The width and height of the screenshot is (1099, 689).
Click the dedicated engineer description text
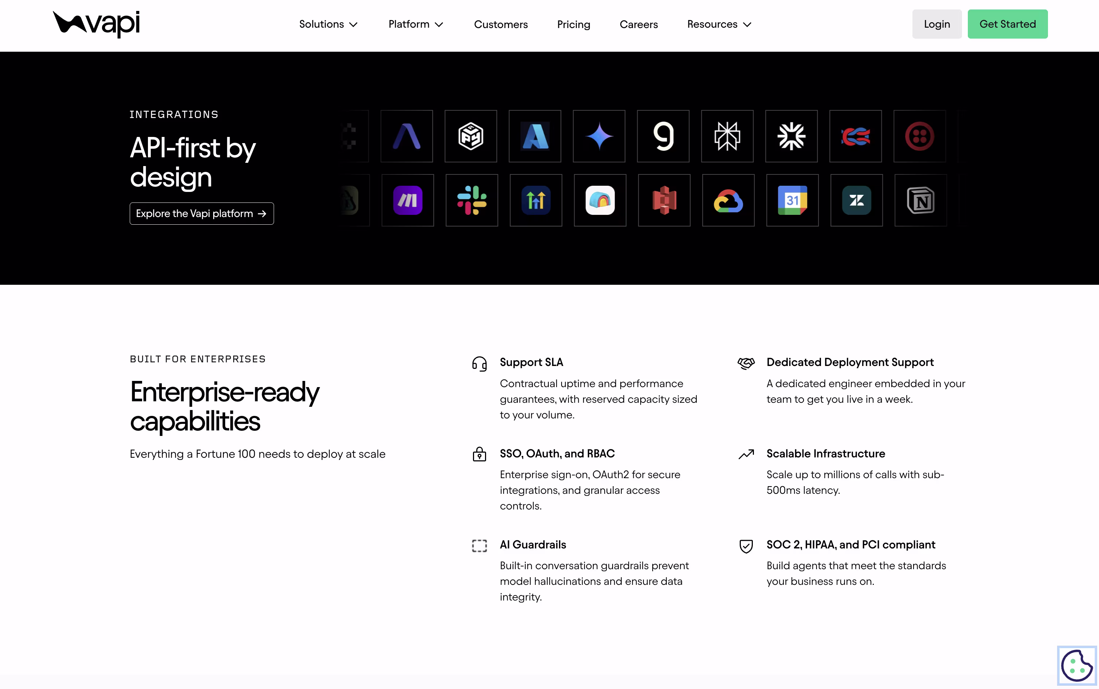(866, 391)
